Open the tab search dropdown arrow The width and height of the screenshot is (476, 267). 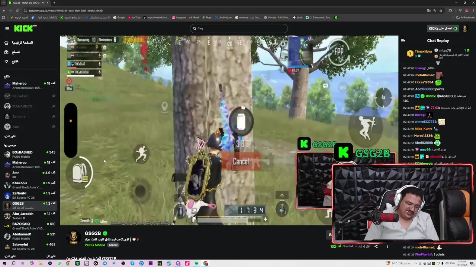click(x=3, y=3)
